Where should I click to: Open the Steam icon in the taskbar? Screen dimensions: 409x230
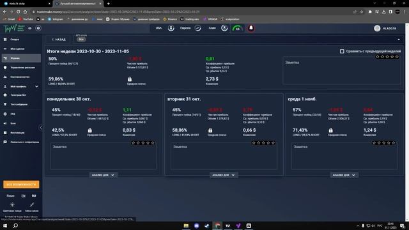tap(207, 226)
